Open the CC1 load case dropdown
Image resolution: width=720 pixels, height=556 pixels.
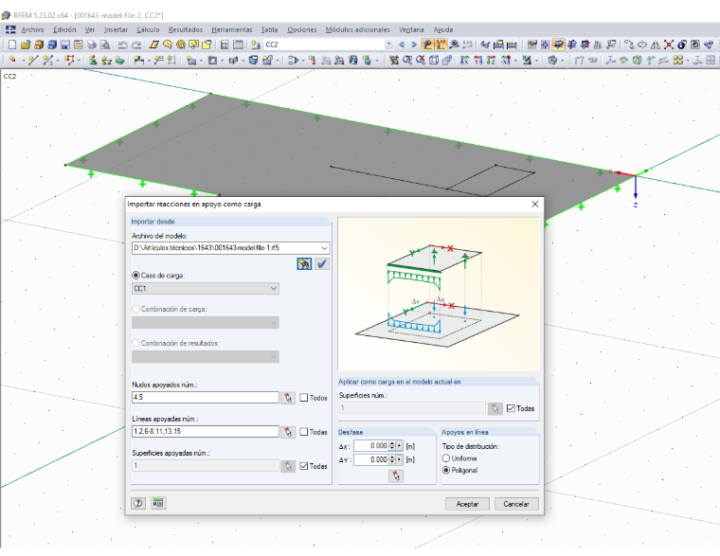click(273, 288)
